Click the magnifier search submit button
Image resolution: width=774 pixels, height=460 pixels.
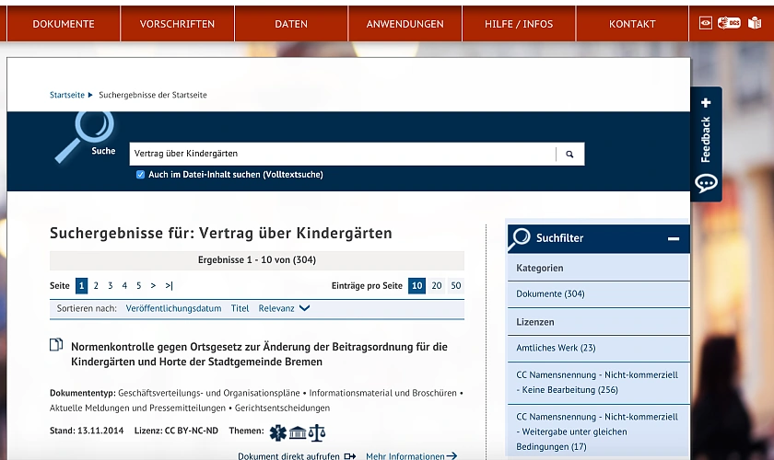(x=569, y=154)
